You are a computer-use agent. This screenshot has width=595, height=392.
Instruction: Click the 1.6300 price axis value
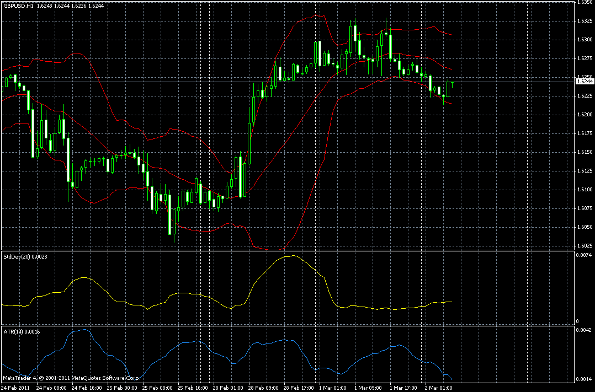[585, 40]
